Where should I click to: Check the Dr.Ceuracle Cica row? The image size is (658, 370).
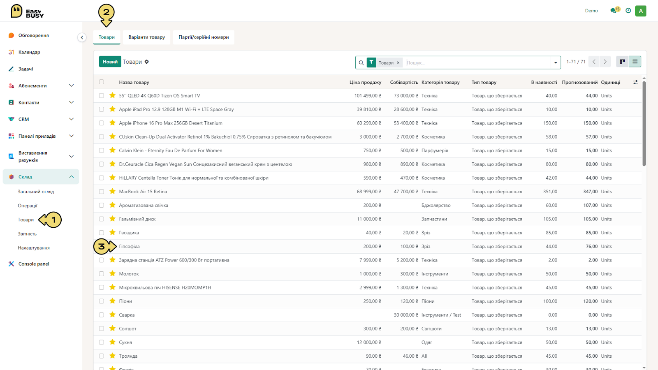102,164
